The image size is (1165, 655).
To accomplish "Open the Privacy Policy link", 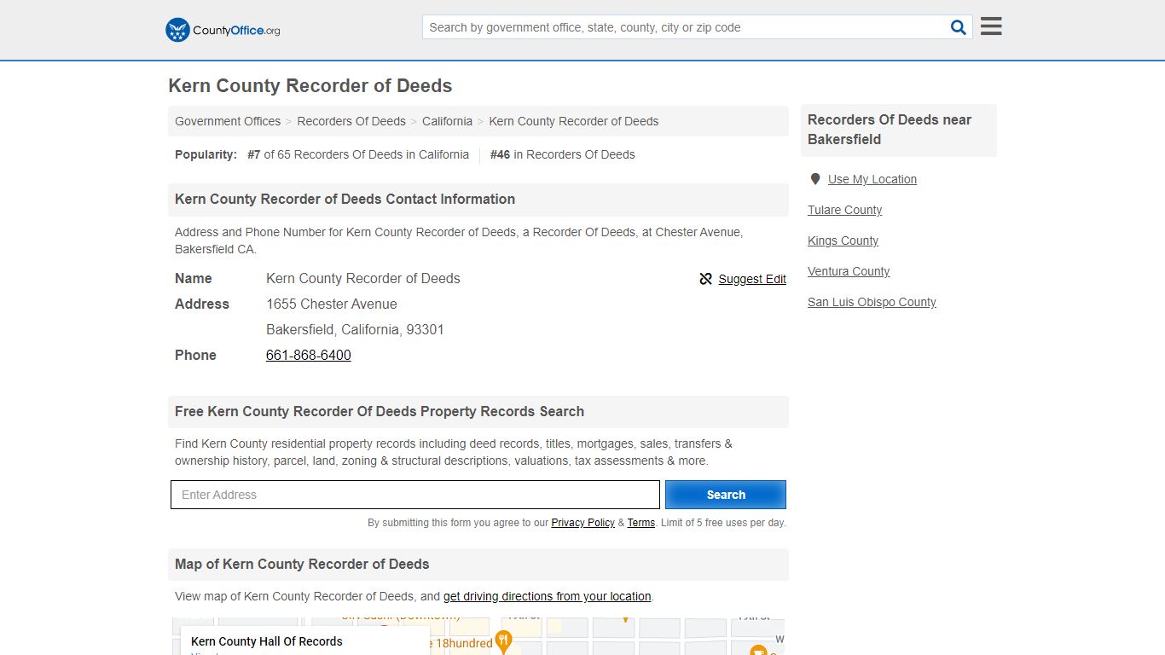I will pyautogui.click(x=582, y=523).
